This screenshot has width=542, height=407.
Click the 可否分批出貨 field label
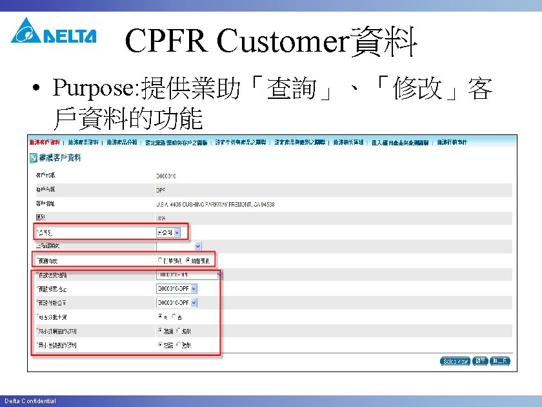52,317
